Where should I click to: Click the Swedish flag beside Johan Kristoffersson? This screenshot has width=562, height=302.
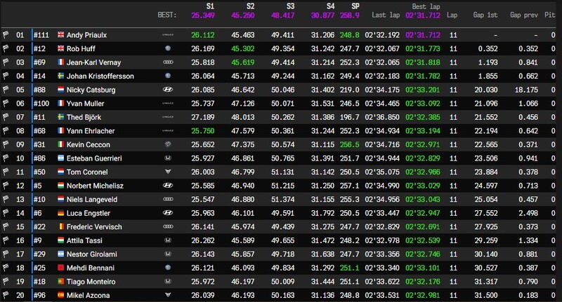pyautogui.click(x=61, y=76)
